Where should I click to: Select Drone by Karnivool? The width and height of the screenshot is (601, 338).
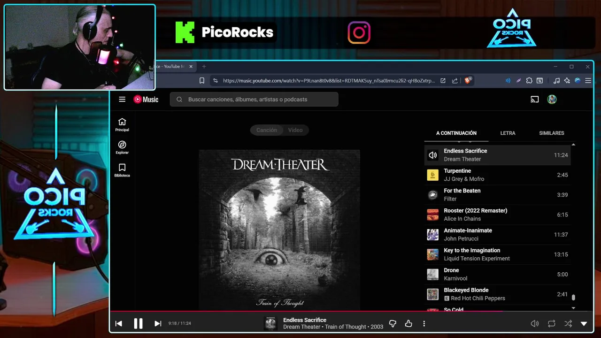498,274
